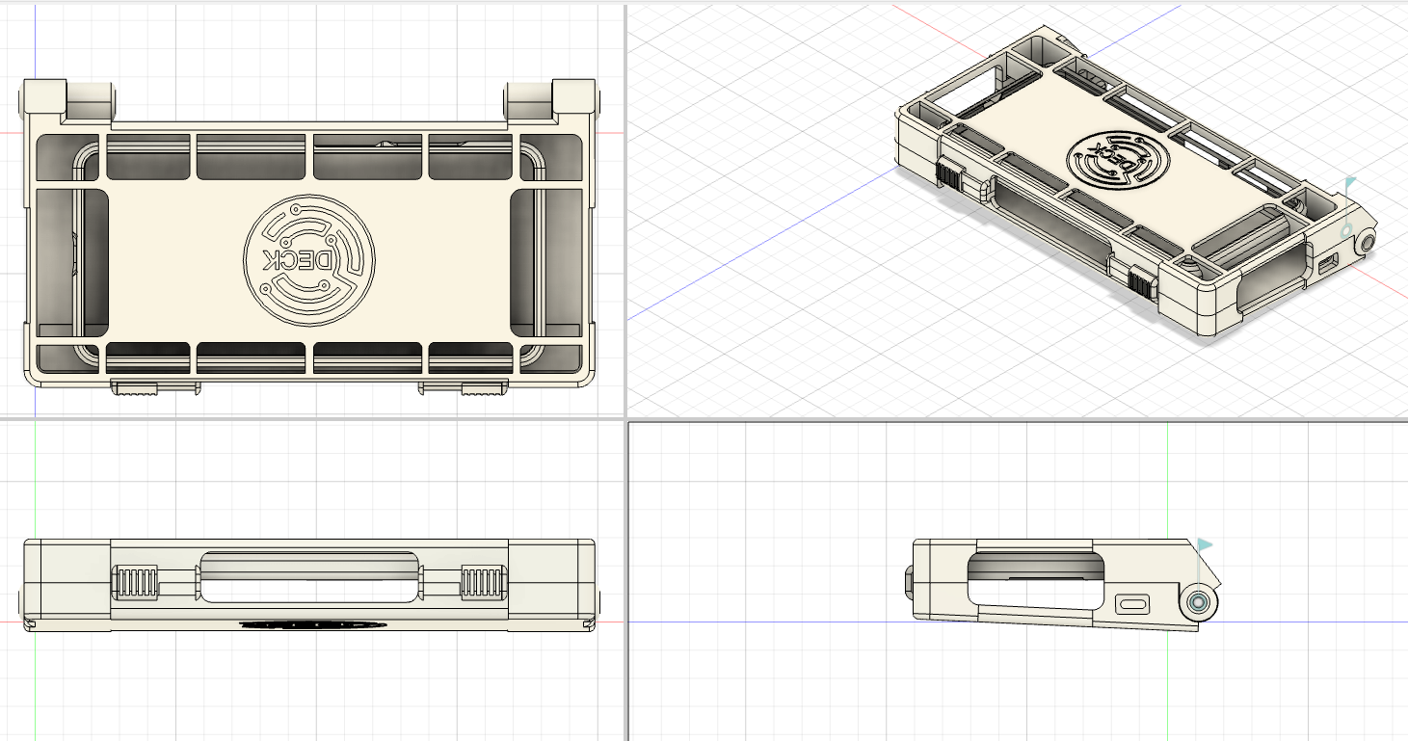Click the central handle opening in front view
Image resolution: width=1408 pixels, height=741 pixels.
click(x=309, y=578)
